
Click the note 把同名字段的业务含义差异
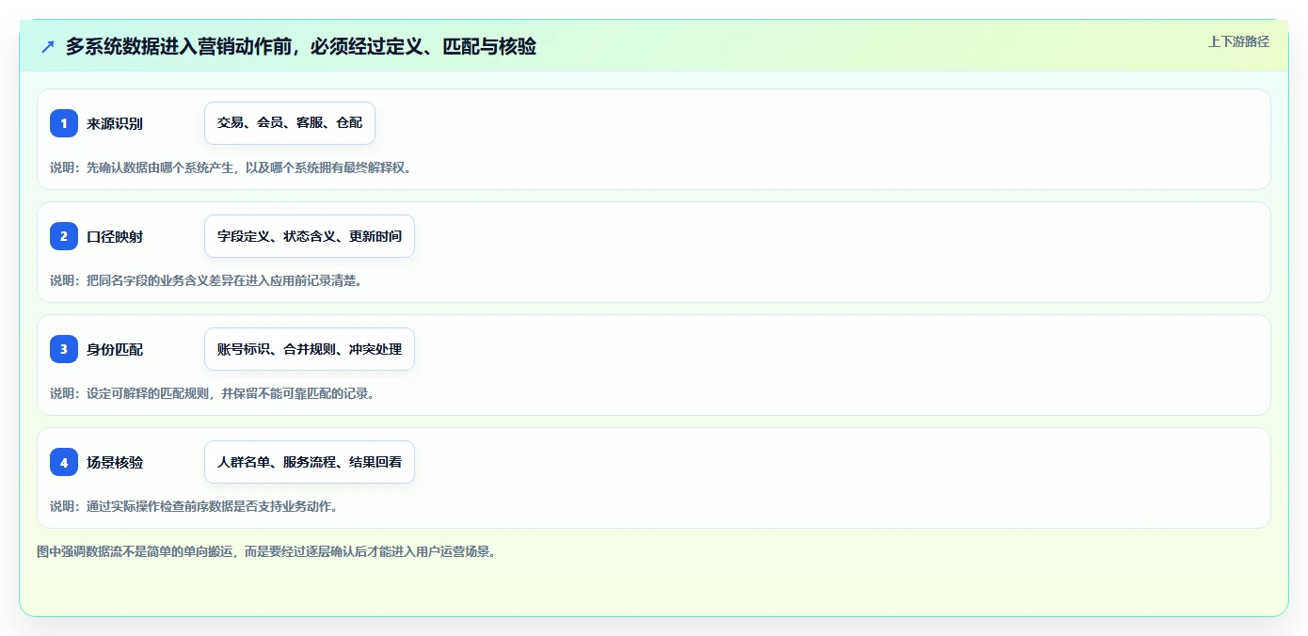click(x=206, y=280)
